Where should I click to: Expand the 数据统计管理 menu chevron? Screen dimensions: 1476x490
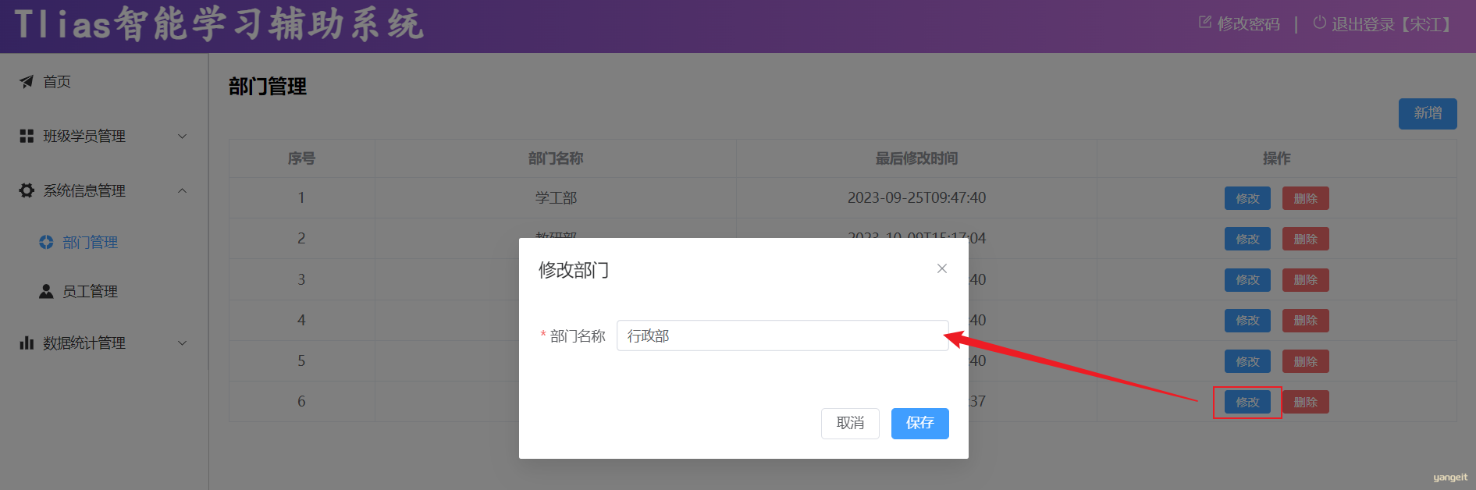click(183, 343)
